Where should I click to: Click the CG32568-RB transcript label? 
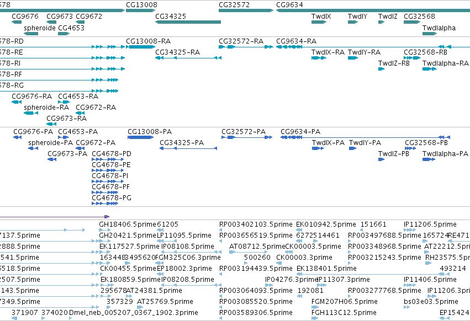click(x=425, y=52)
